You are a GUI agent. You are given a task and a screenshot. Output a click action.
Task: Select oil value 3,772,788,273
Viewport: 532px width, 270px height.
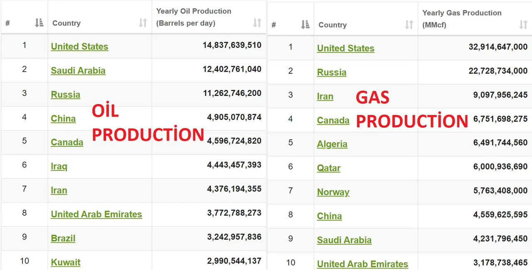pyautogui.click(x=234, y=213)
